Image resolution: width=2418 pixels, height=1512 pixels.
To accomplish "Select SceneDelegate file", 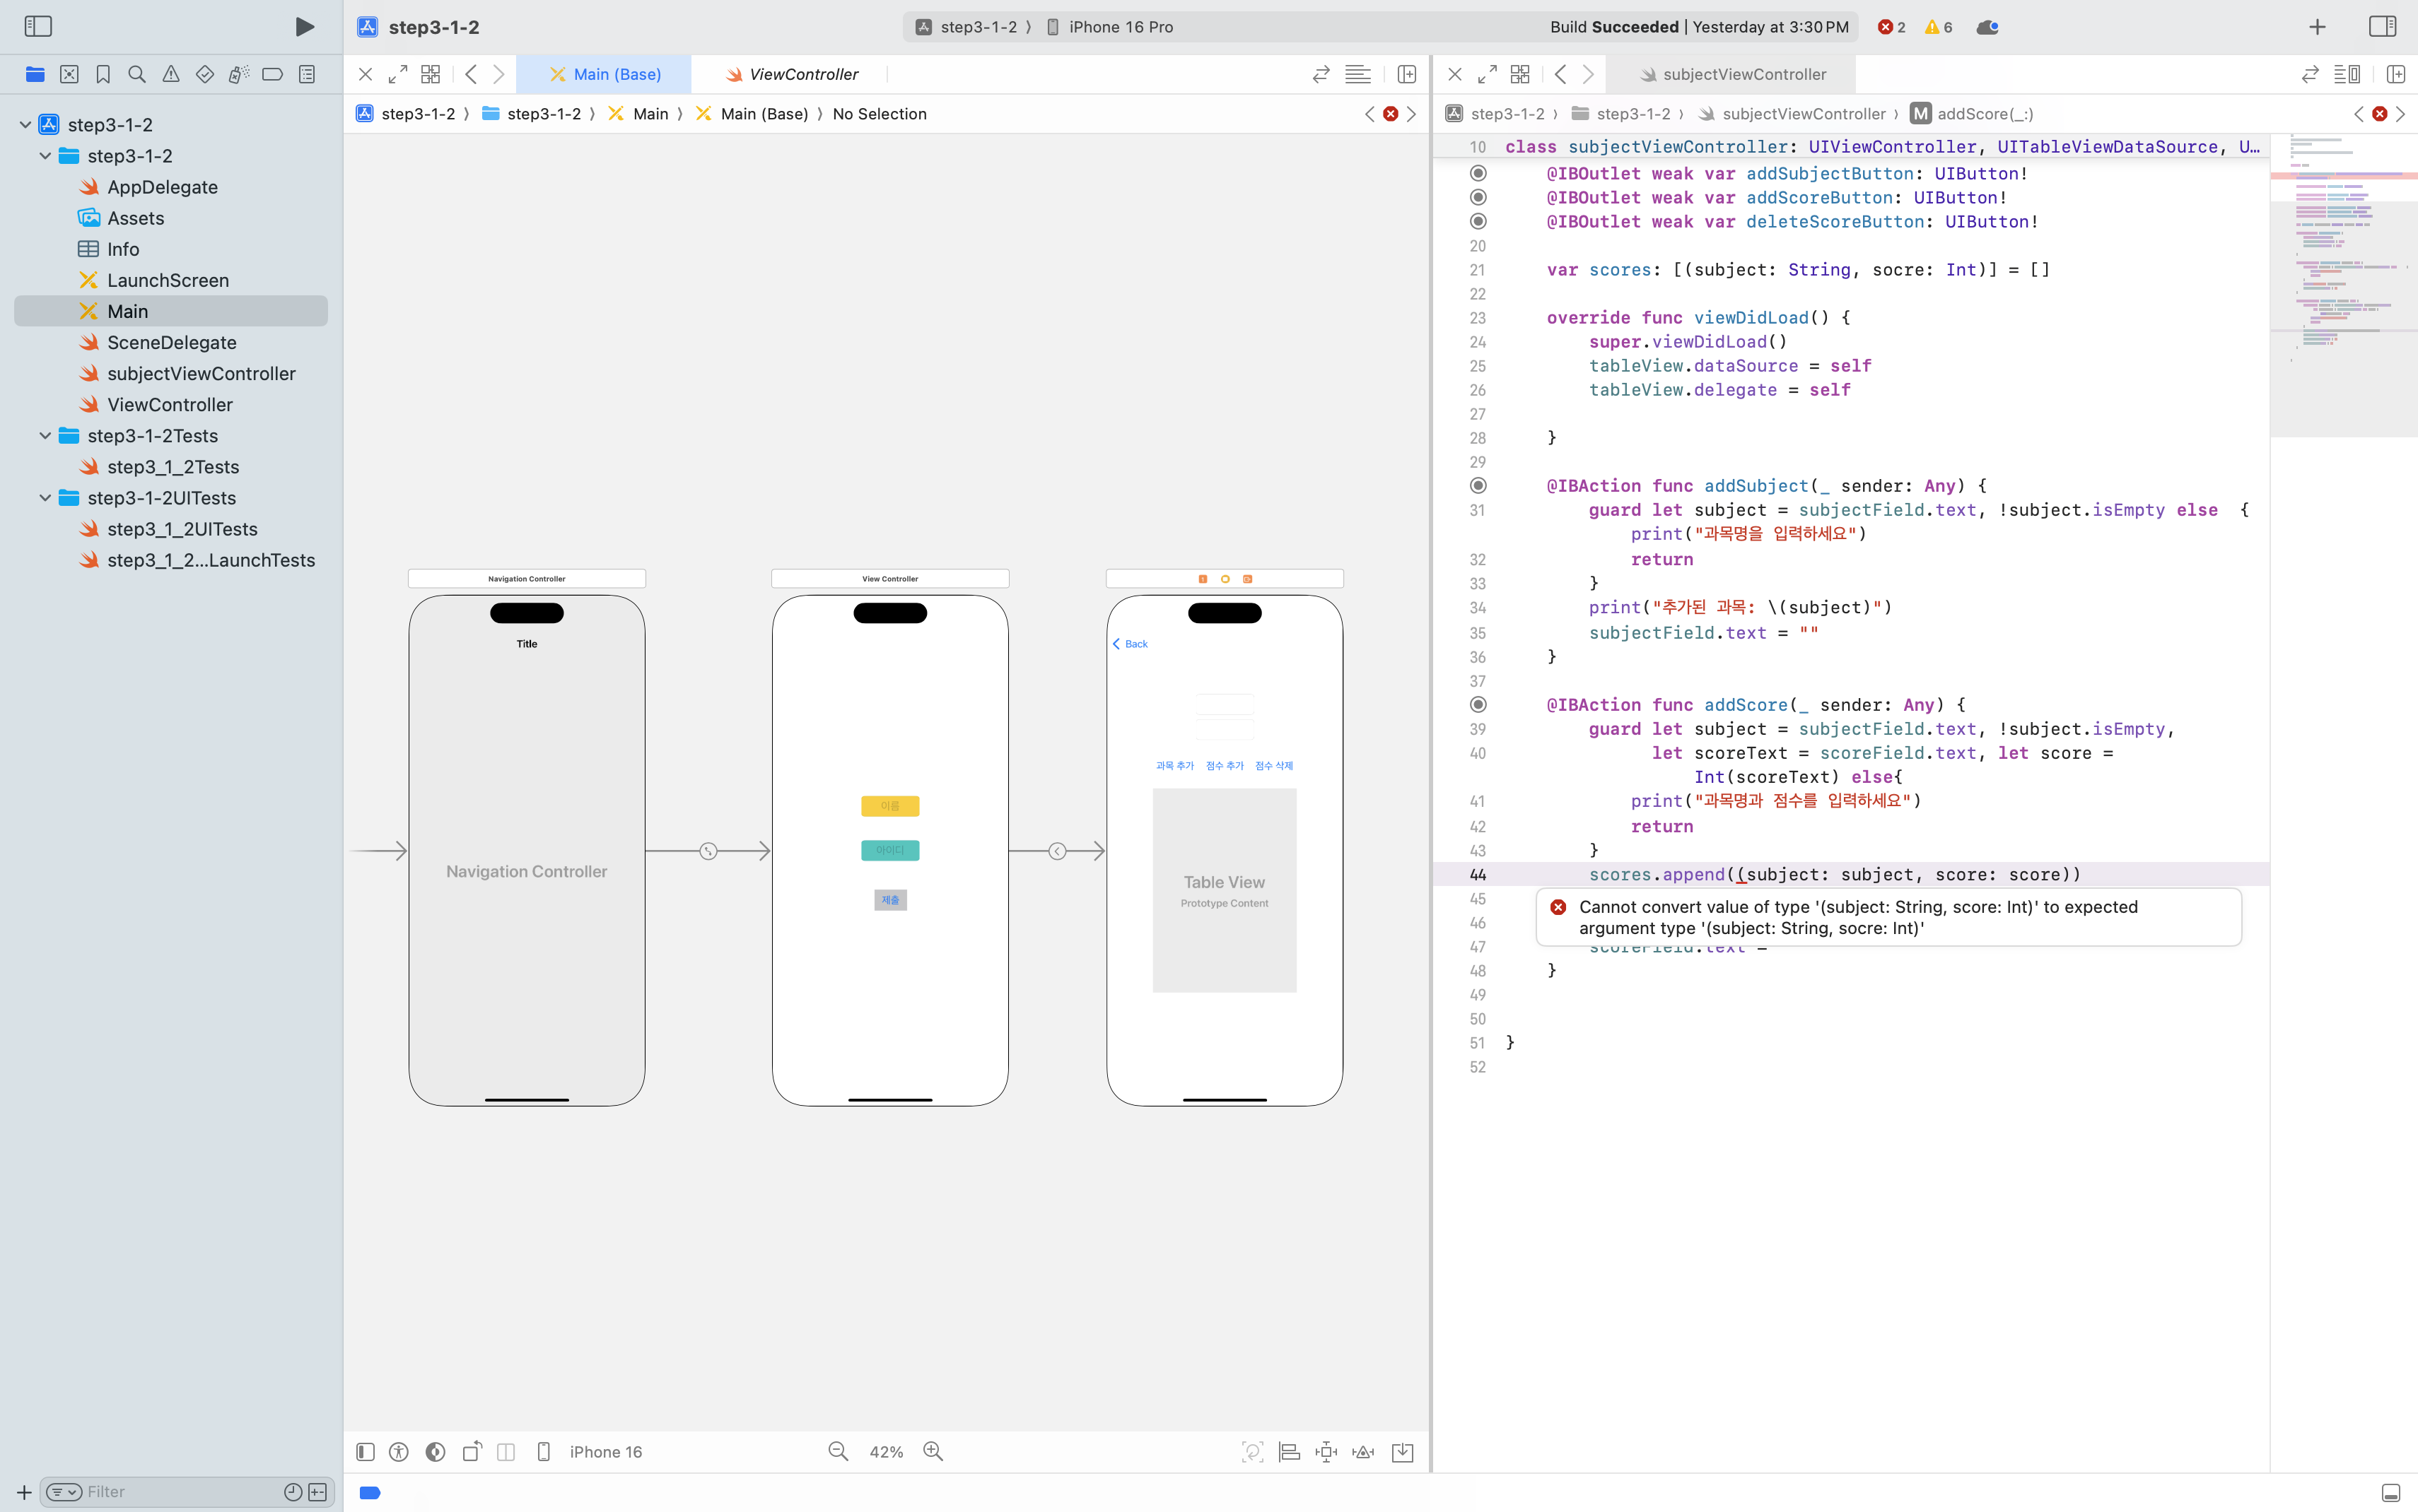I will coord(172,342).
